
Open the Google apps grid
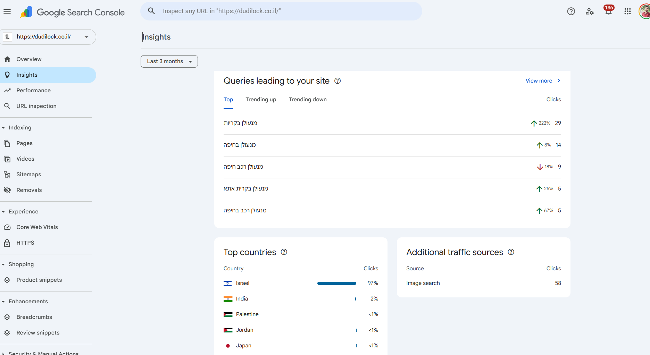[627, 11]
